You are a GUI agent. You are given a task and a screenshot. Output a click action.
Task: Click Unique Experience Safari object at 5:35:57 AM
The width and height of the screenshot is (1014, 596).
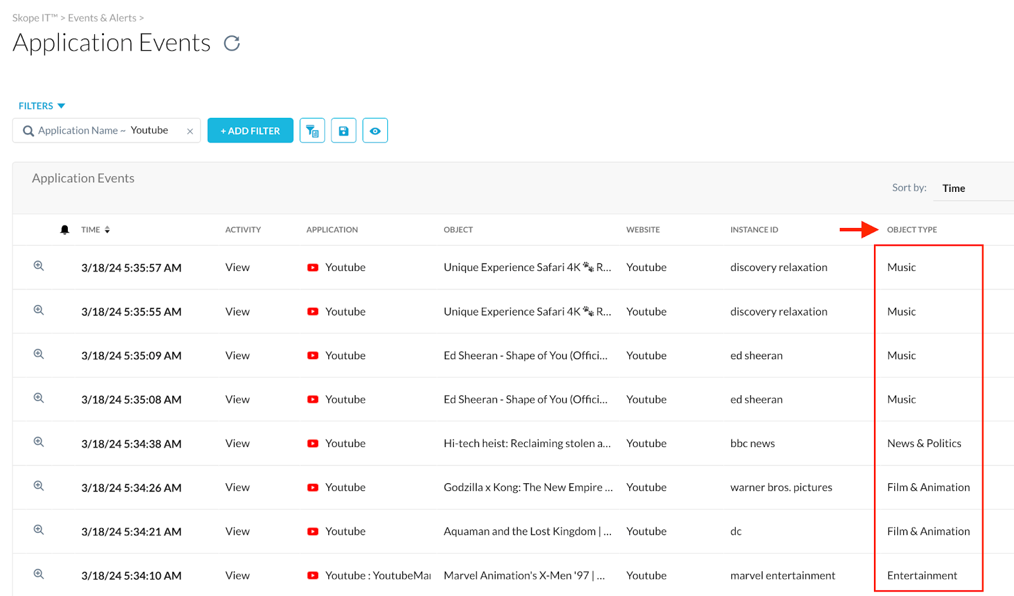(x=527, y=267)
